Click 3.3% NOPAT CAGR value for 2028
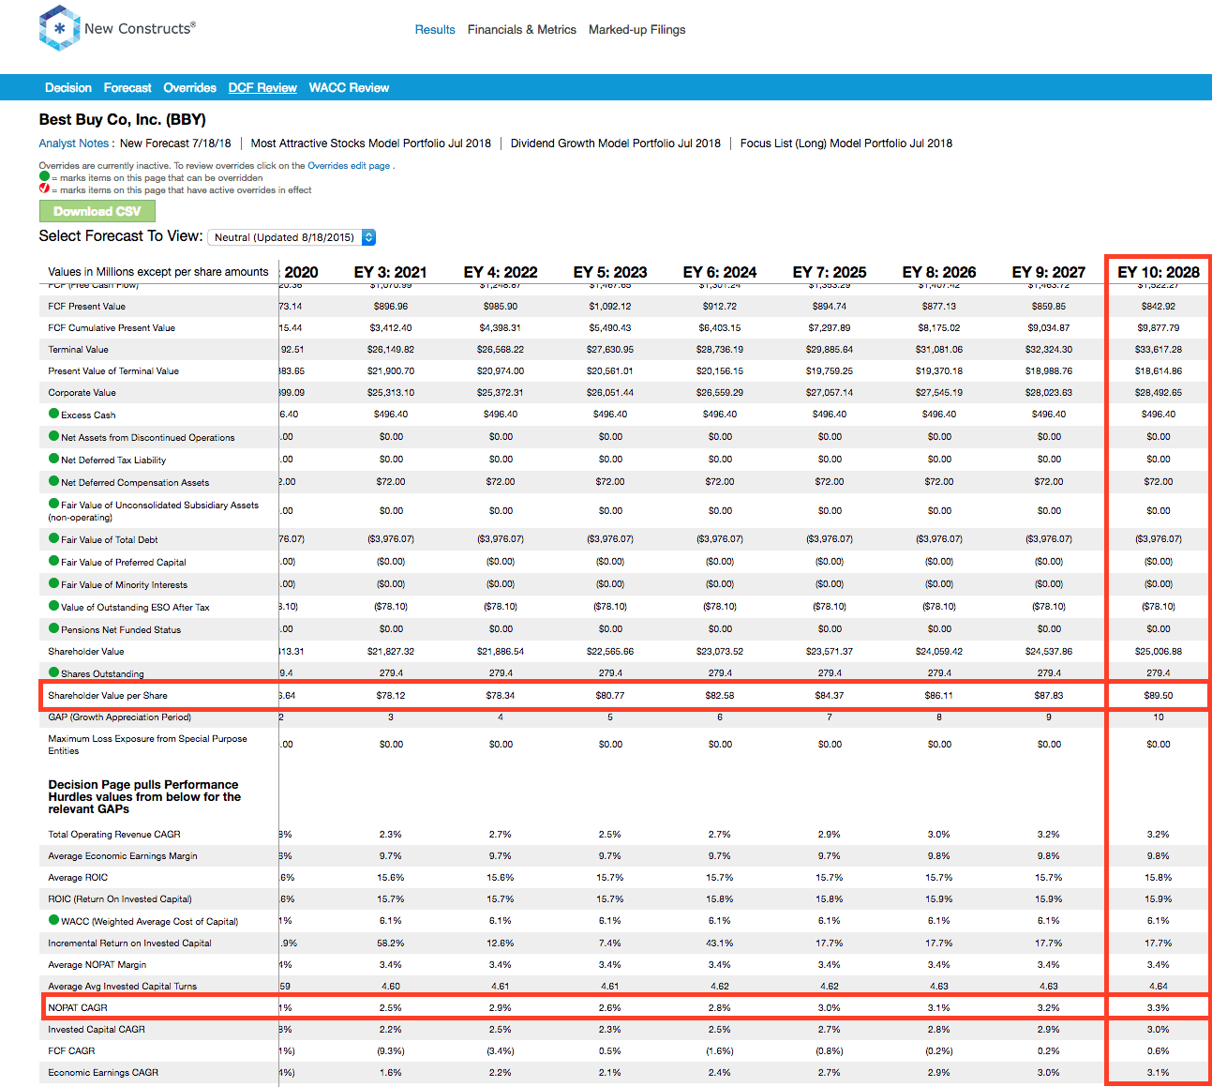This screenshot has width=1212, height=1087. 1159,1007
